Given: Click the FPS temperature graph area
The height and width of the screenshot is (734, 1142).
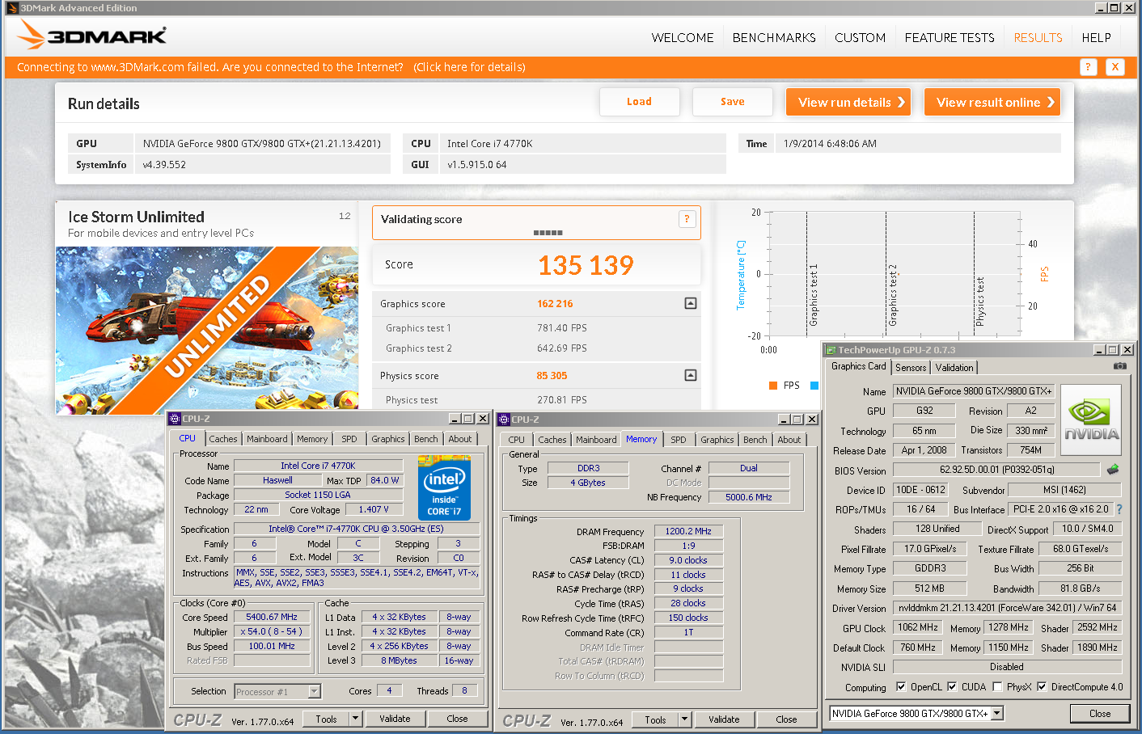Looking at the screenshot, I should coord(893,274).
